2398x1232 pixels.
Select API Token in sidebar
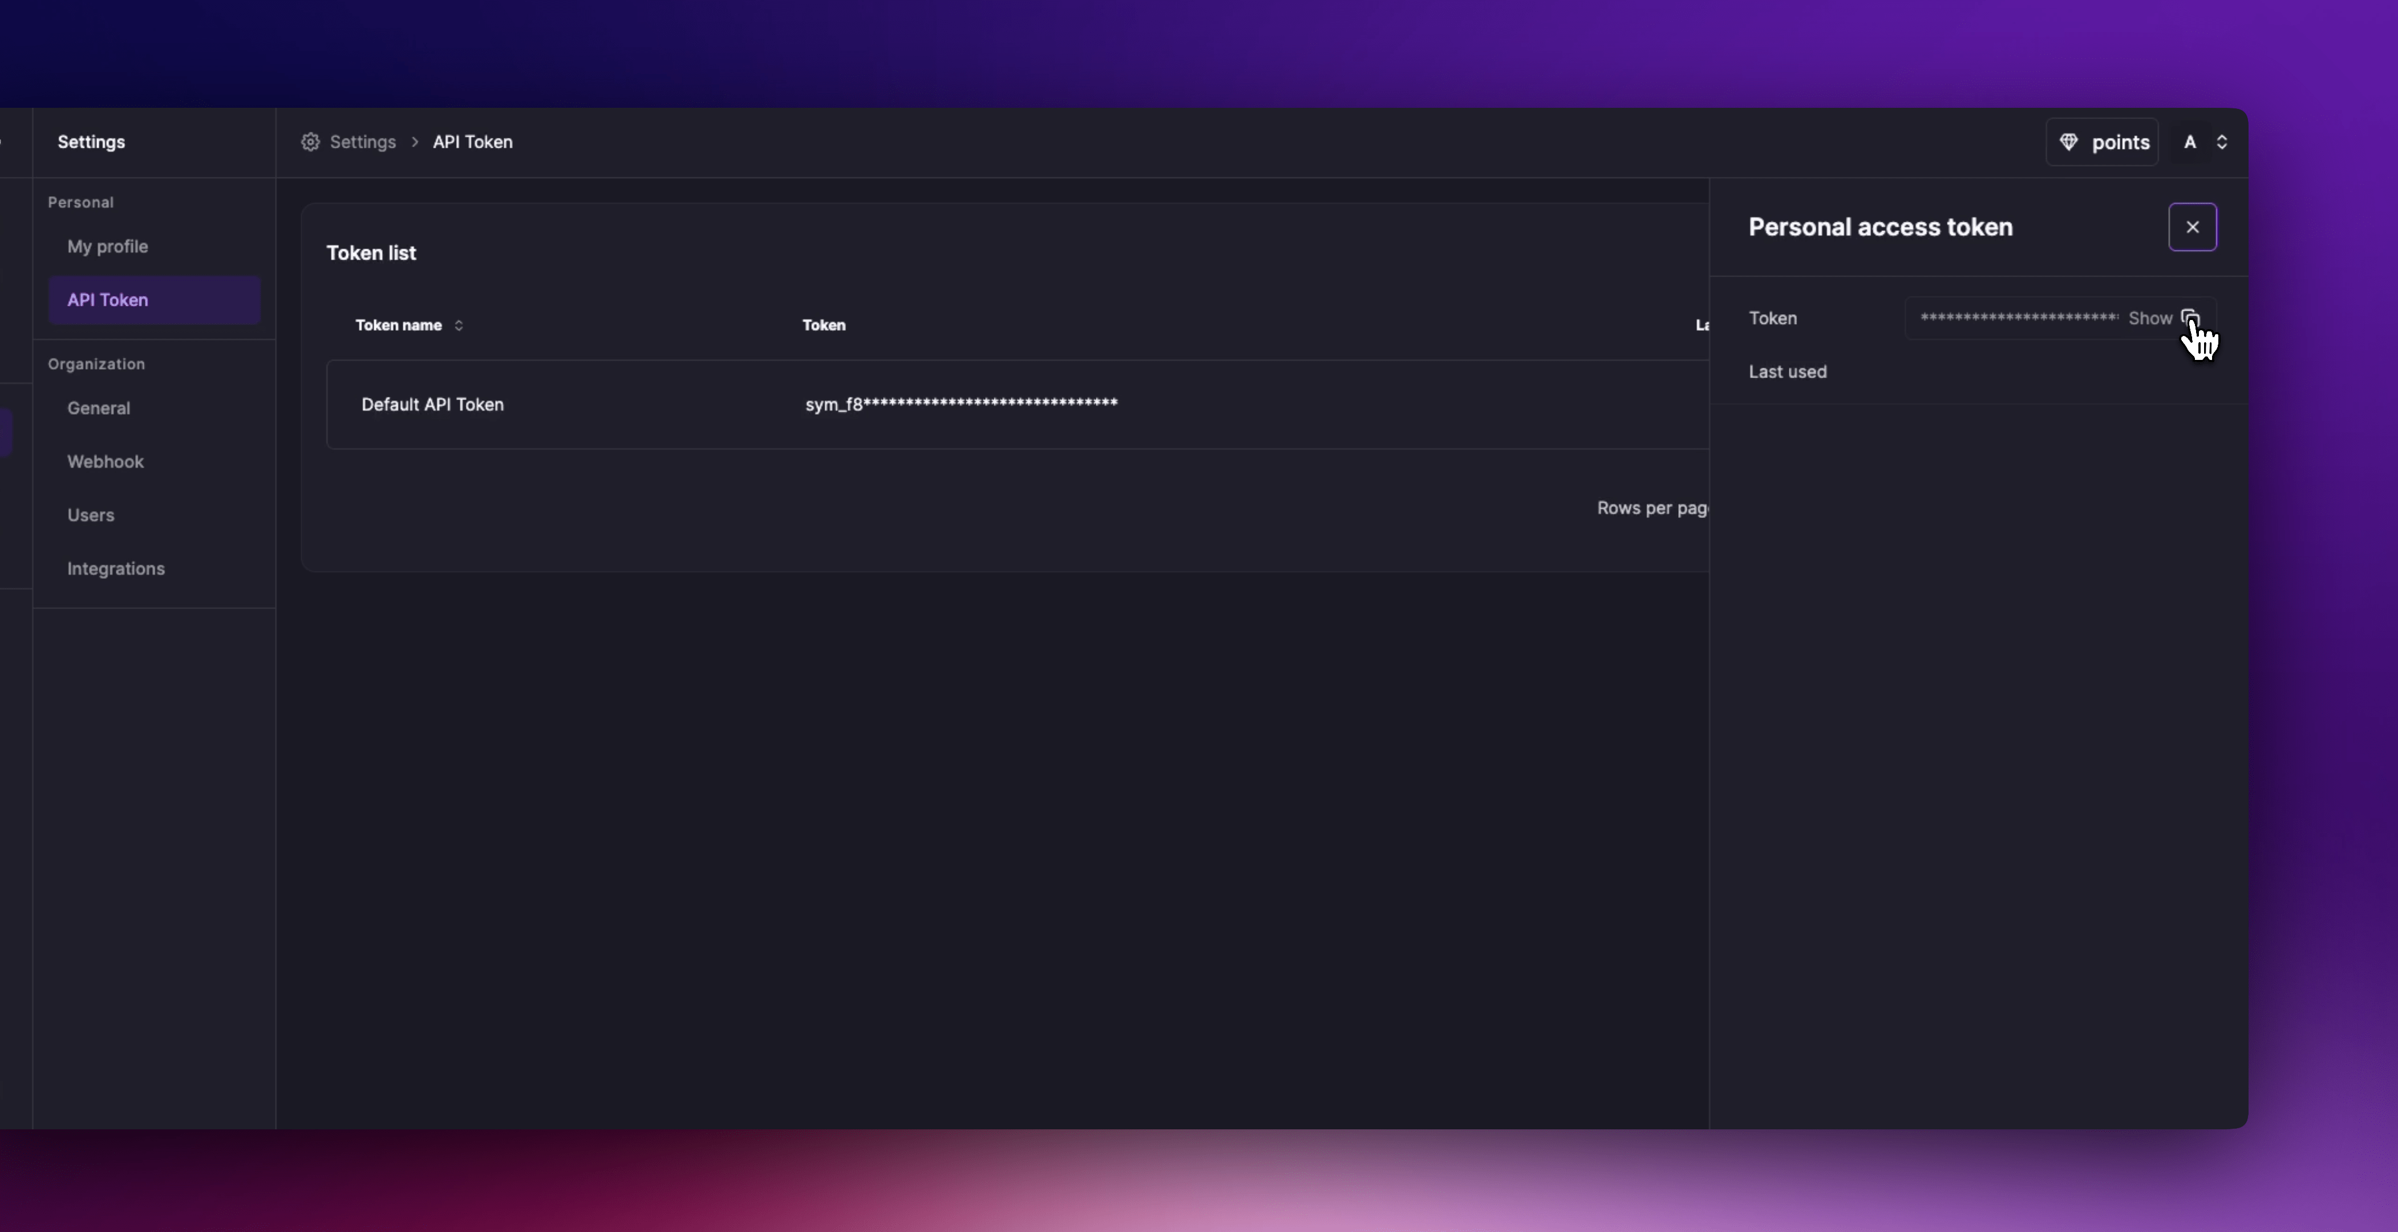pyautogui.click(x=107, y=299)
